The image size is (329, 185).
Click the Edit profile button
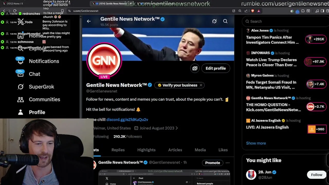[x=216, y=68]
